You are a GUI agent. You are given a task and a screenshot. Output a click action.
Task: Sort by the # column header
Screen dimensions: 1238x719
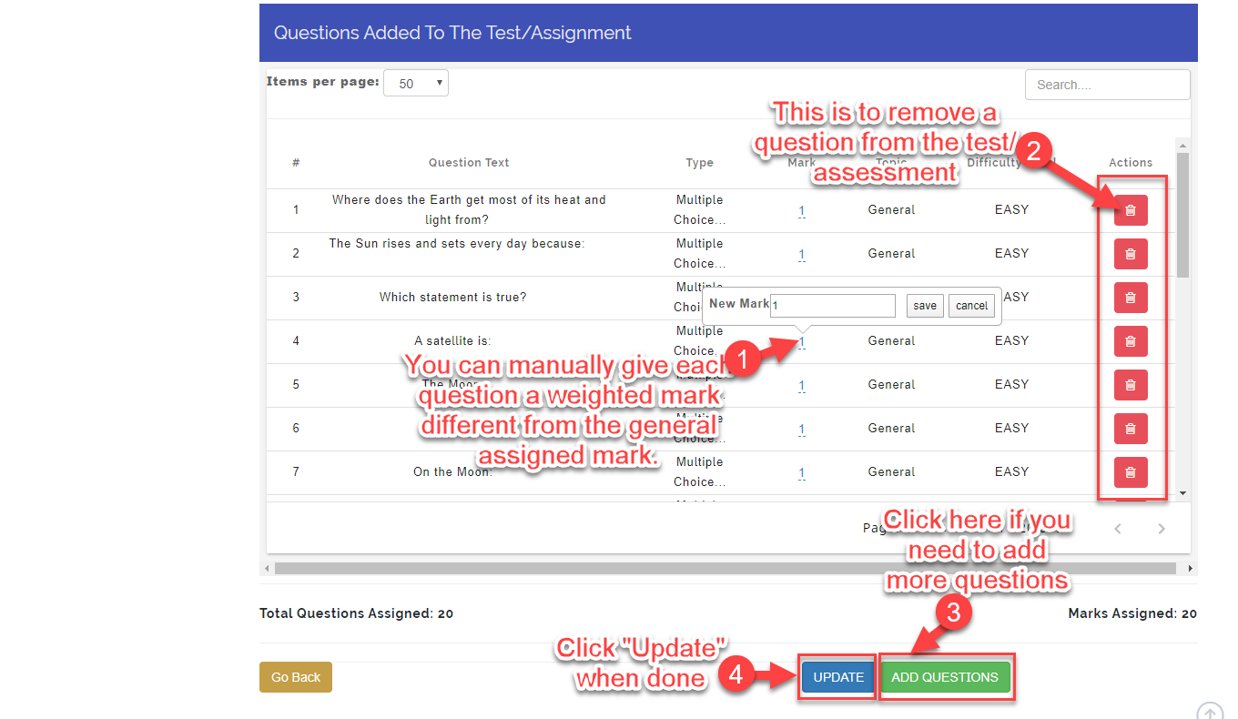point(296,163)
